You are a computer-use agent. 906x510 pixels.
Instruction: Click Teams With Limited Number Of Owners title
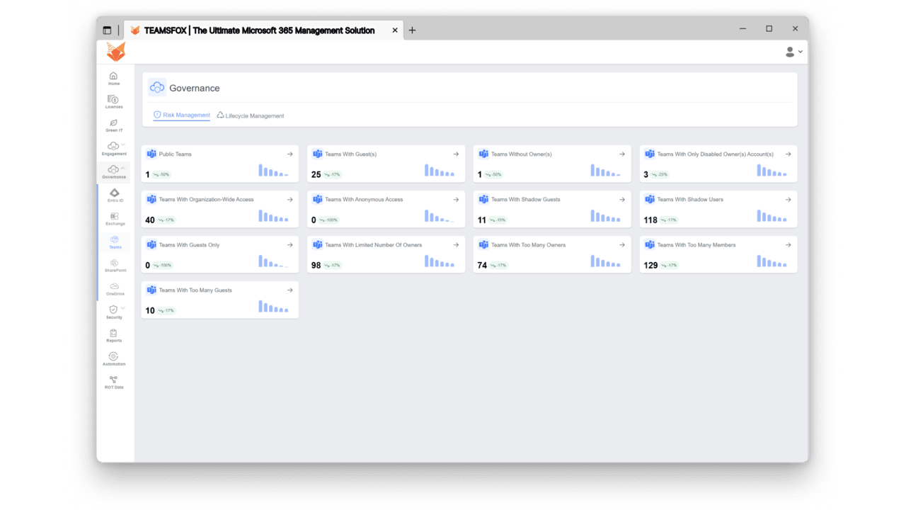[373, 244]
